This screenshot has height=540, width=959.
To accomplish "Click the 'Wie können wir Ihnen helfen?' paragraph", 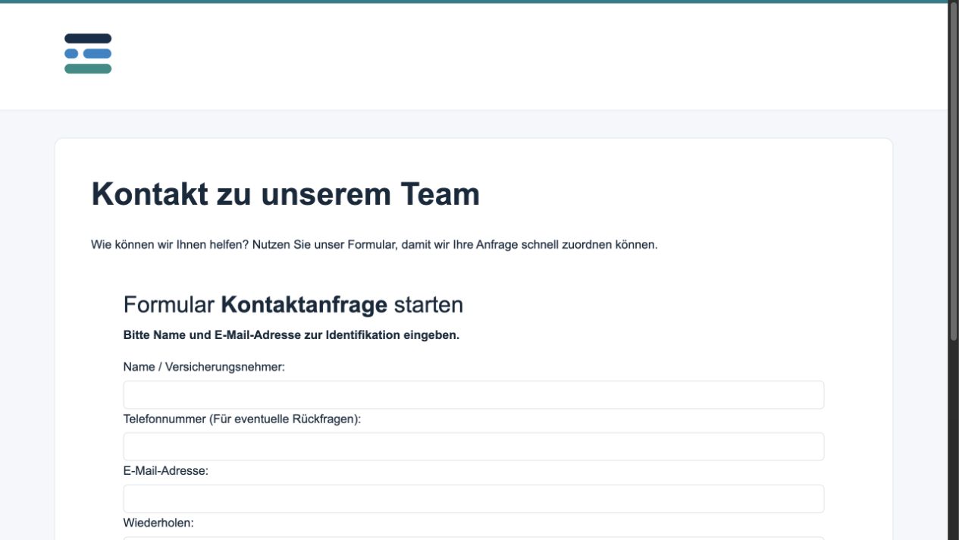I will pyautogui.click(x=375, y=245).
